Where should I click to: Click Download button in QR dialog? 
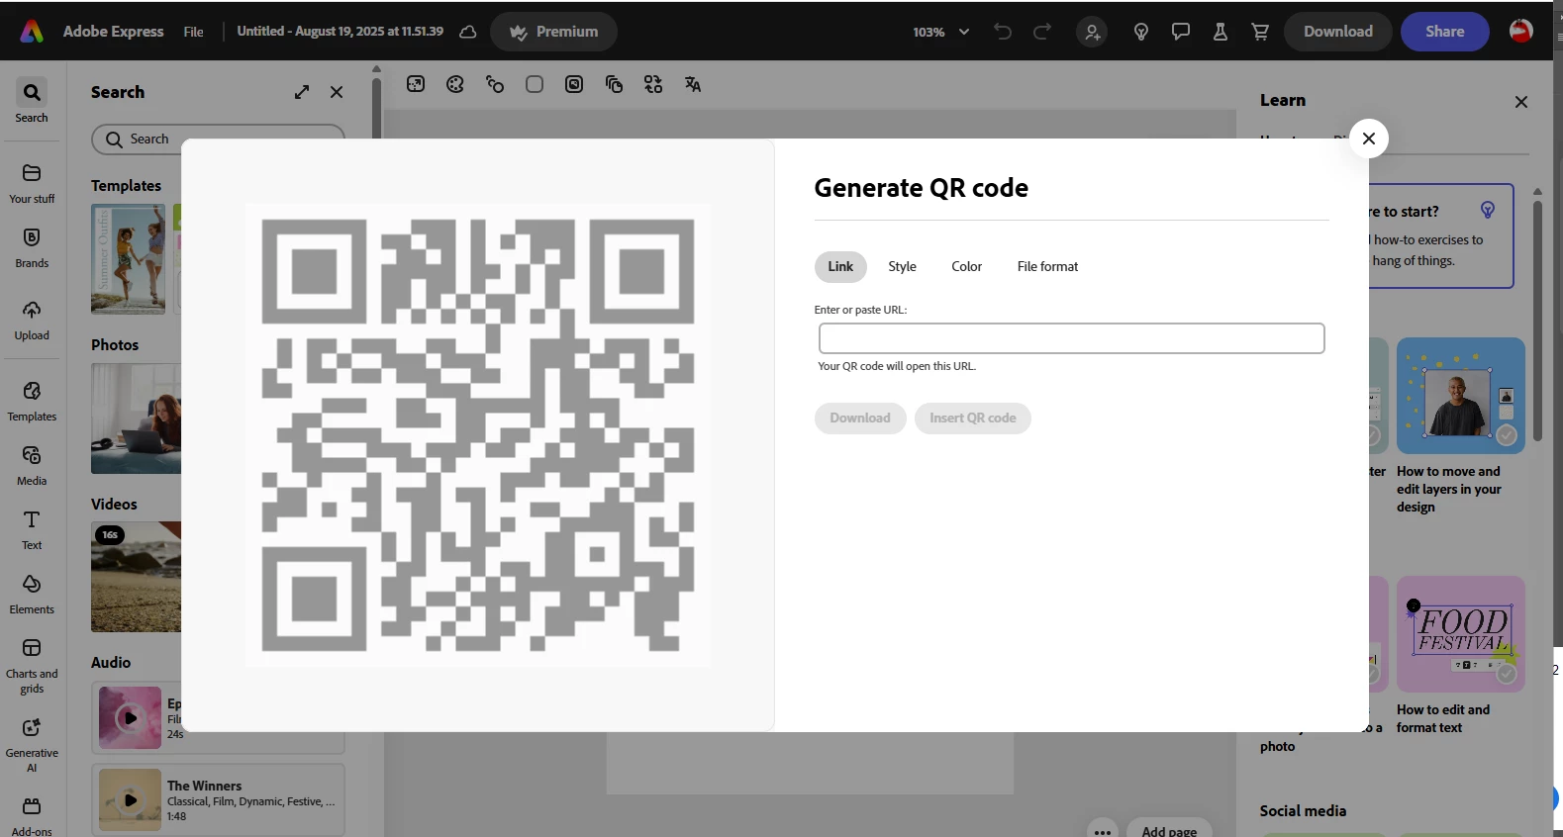(x=860, y=418)
